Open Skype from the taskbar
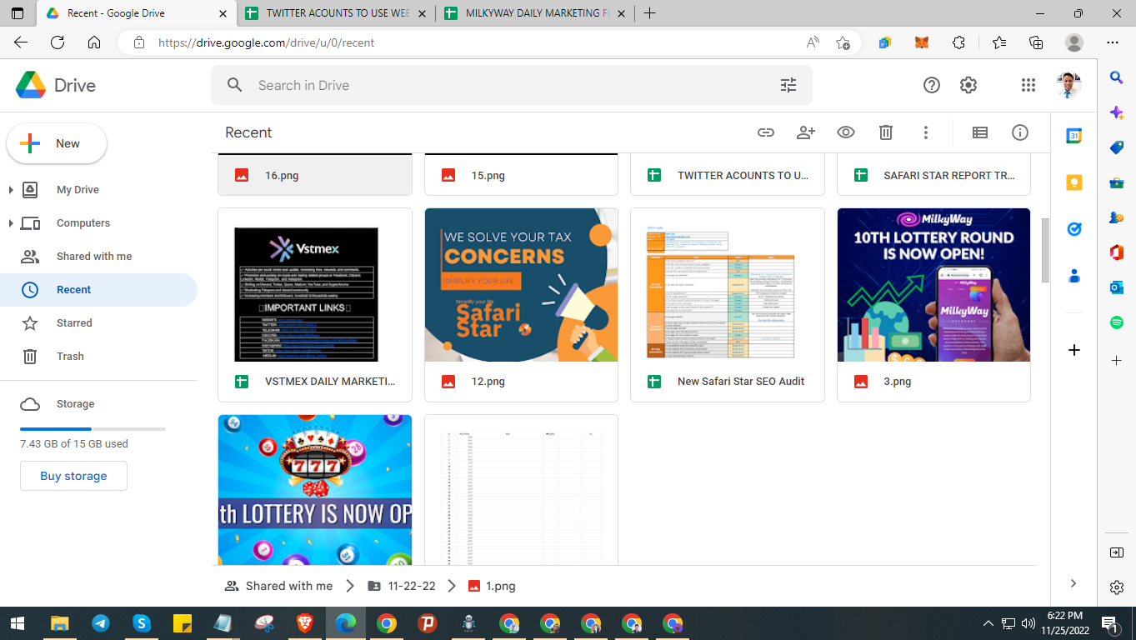1136x640 pixels. click(x=141, y=623)
